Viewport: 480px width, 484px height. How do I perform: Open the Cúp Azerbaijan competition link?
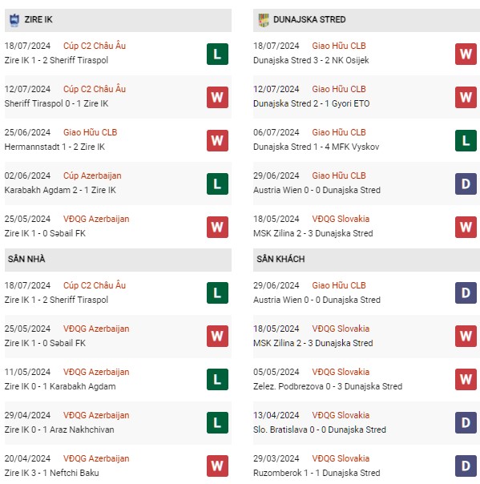point(92,175)
